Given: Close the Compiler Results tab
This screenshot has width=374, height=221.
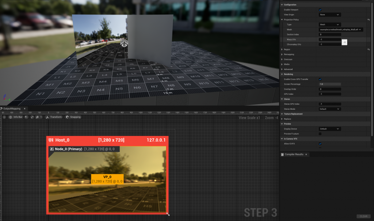Looking at the screenshot, I should [306, 154].
